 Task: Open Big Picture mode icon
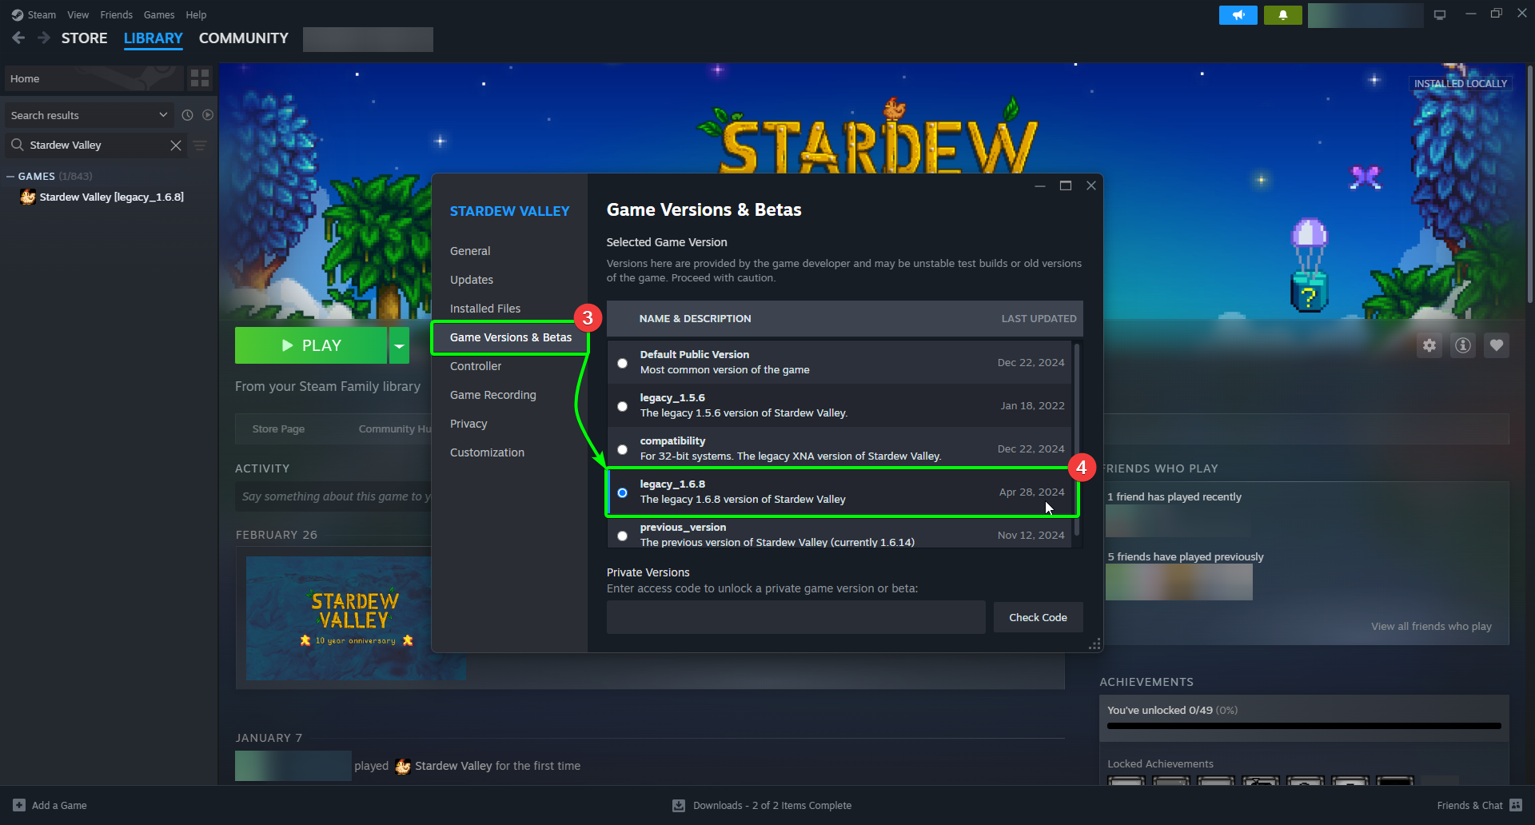(x=1438, y=14)
